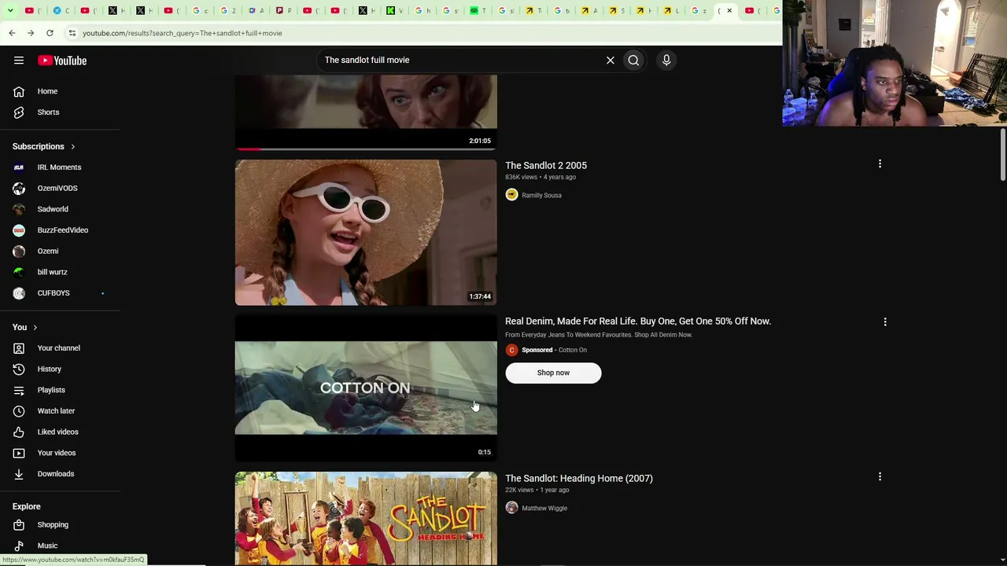Viewport: 1007px width, 566px height.
Task: Click the Shop now button
Action: click(553, 373)
